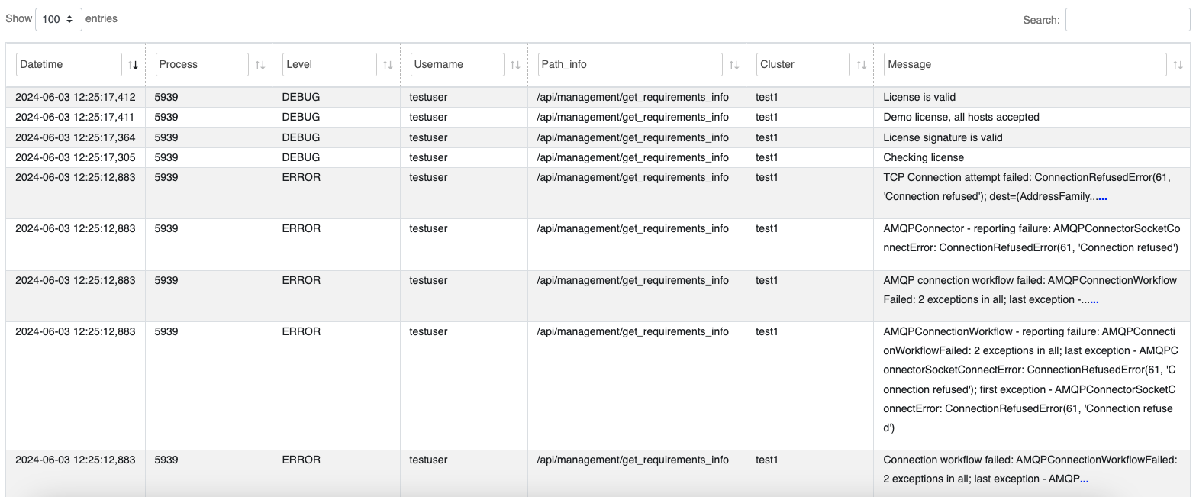Sort entries by Username sort arrows
The width and height of the screenshot is (1196, 497).
[515, 65]
